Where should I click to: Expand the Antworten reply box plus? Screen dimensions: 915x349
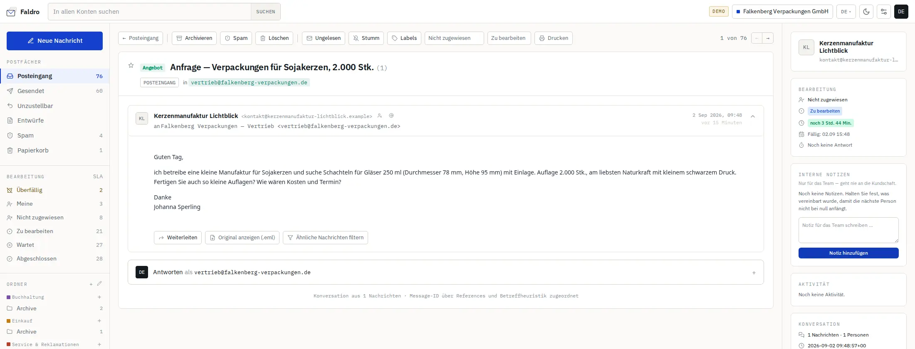click(x=754, y=273)
